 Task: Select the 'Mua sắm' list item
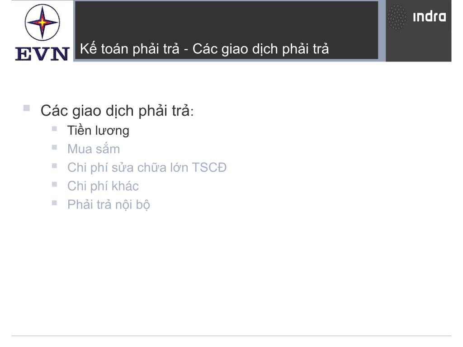pyautogui.click(x=94, y=149)
